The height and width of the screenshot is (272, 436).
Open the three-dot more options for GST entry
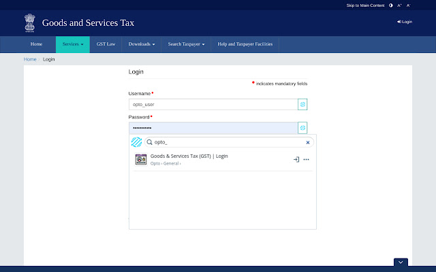pyautogui.click(x=307, y=159)
